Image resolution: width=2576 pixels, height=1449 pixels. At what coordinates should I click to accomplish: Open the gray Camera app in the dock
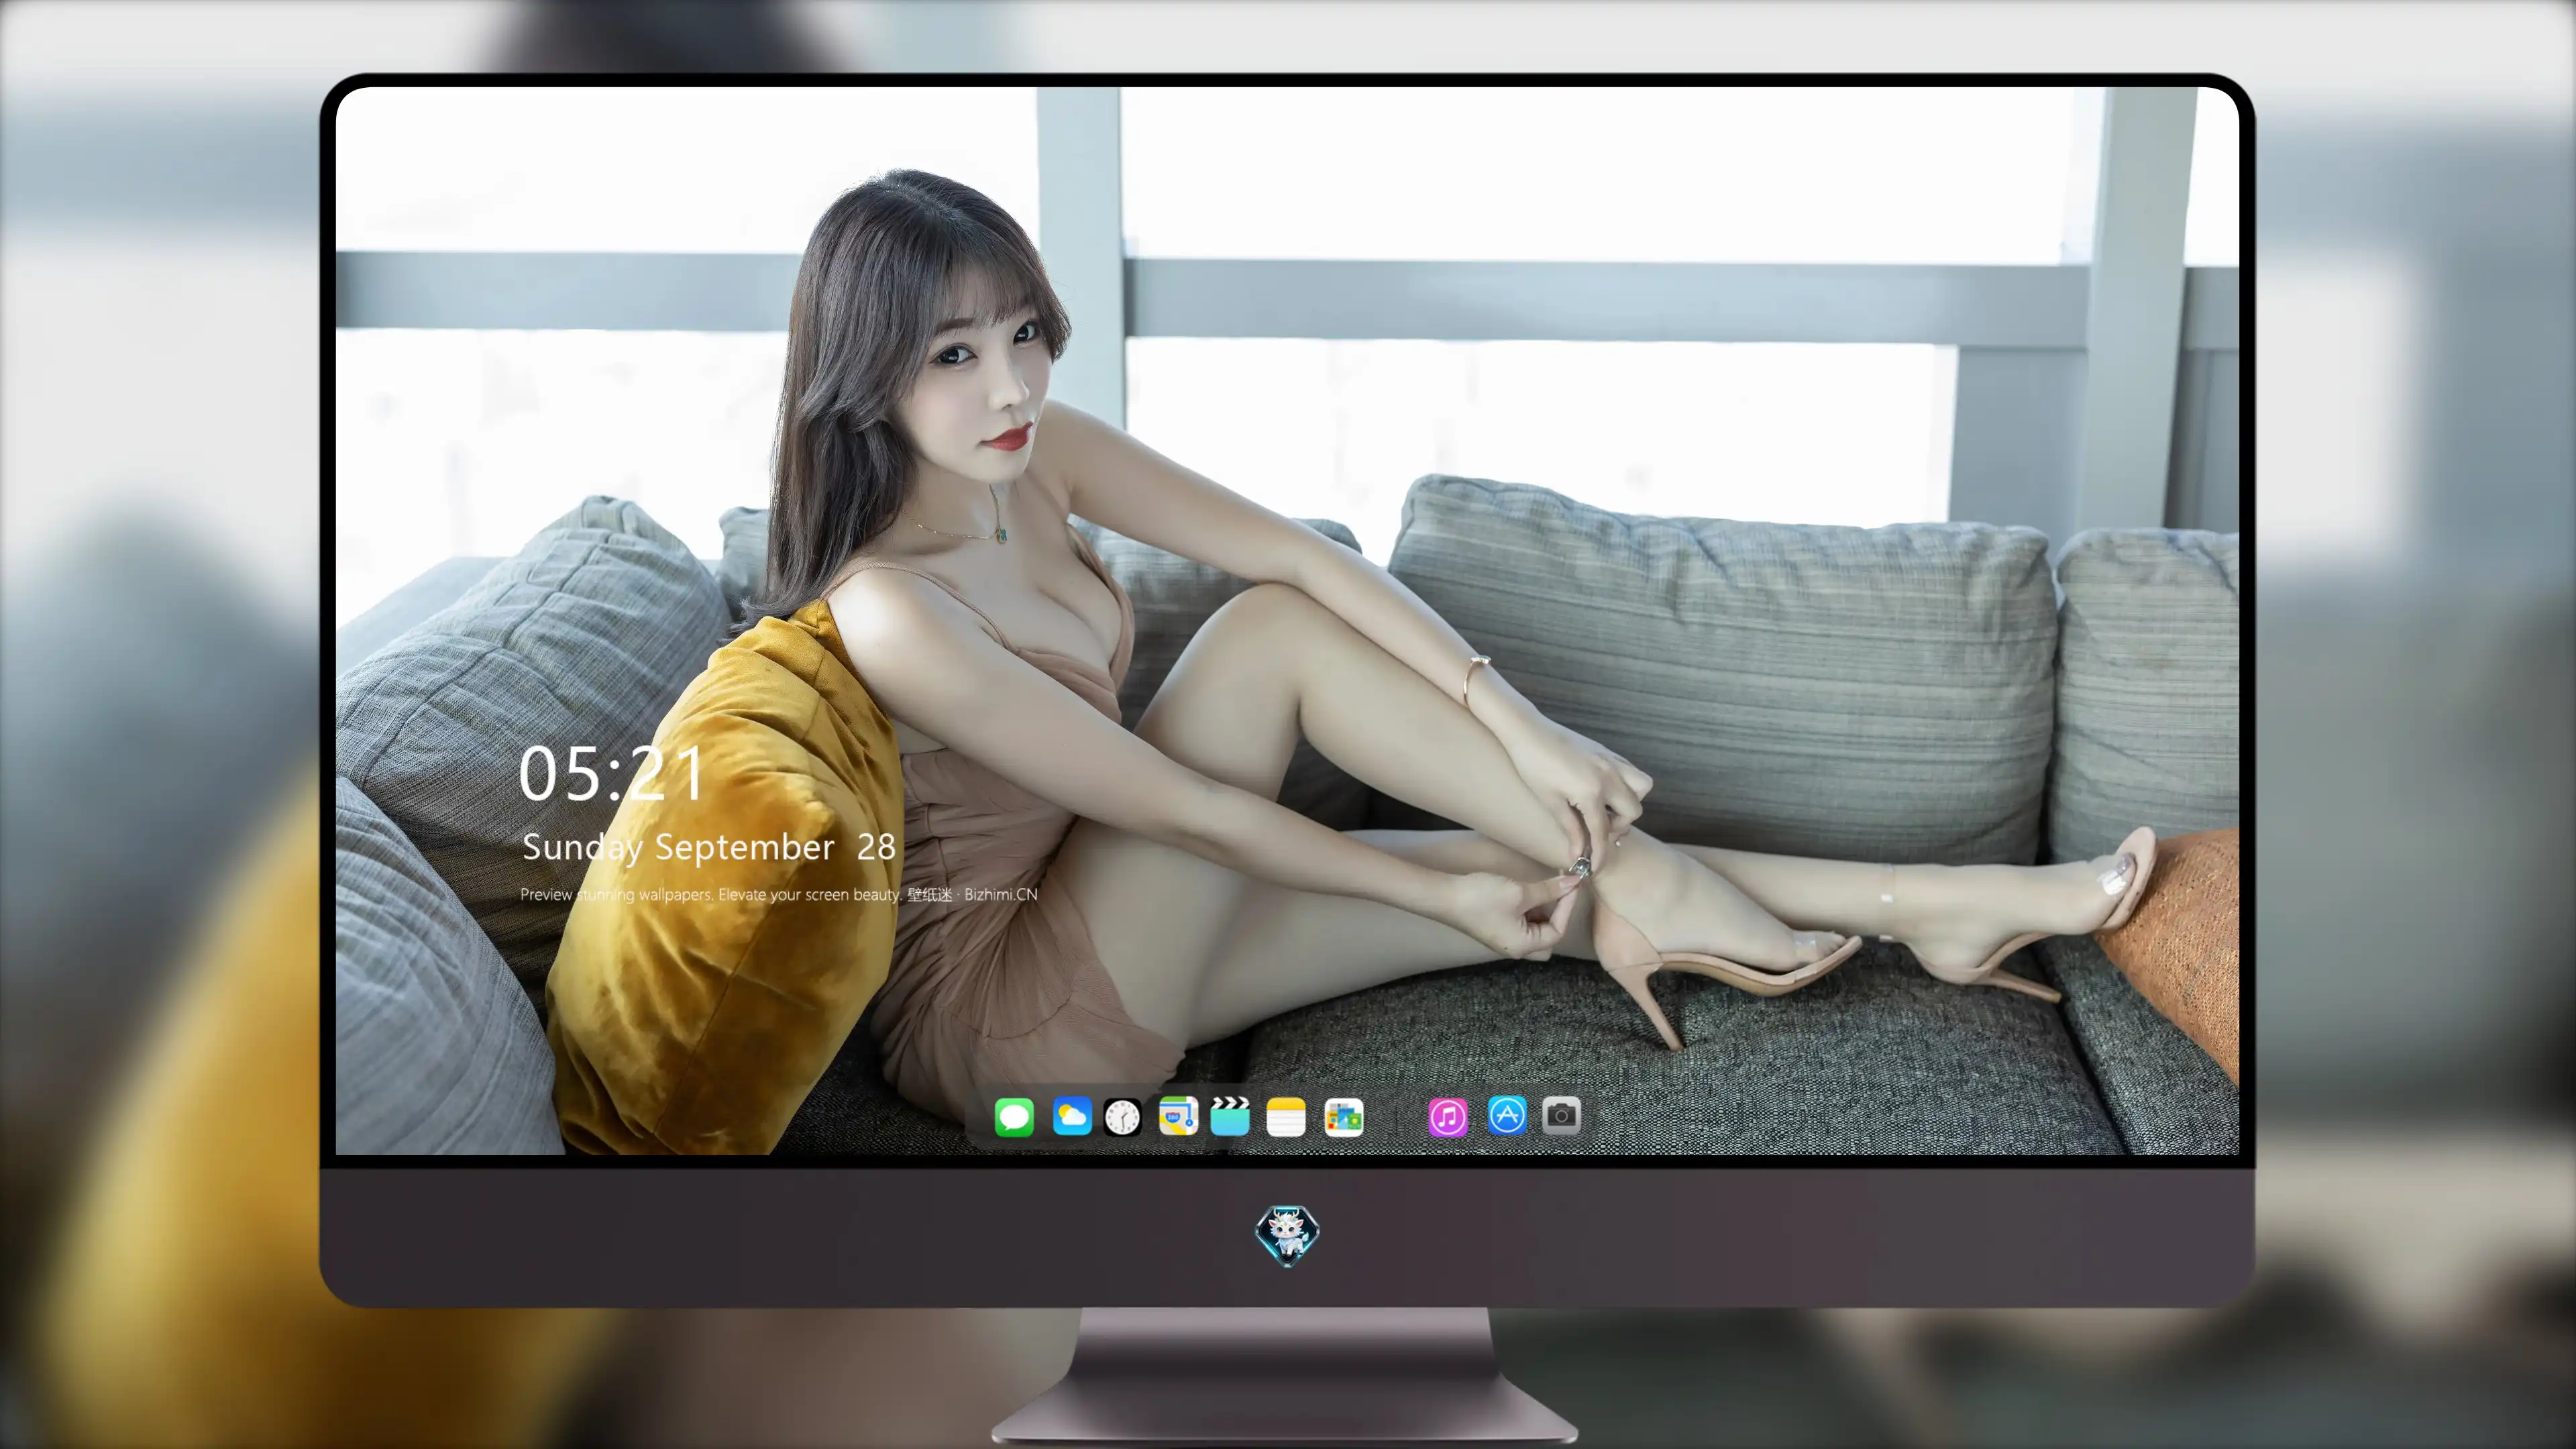point(1561,1115)
